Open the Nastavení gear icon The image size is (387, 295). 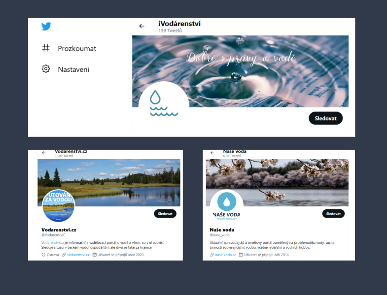46,69
